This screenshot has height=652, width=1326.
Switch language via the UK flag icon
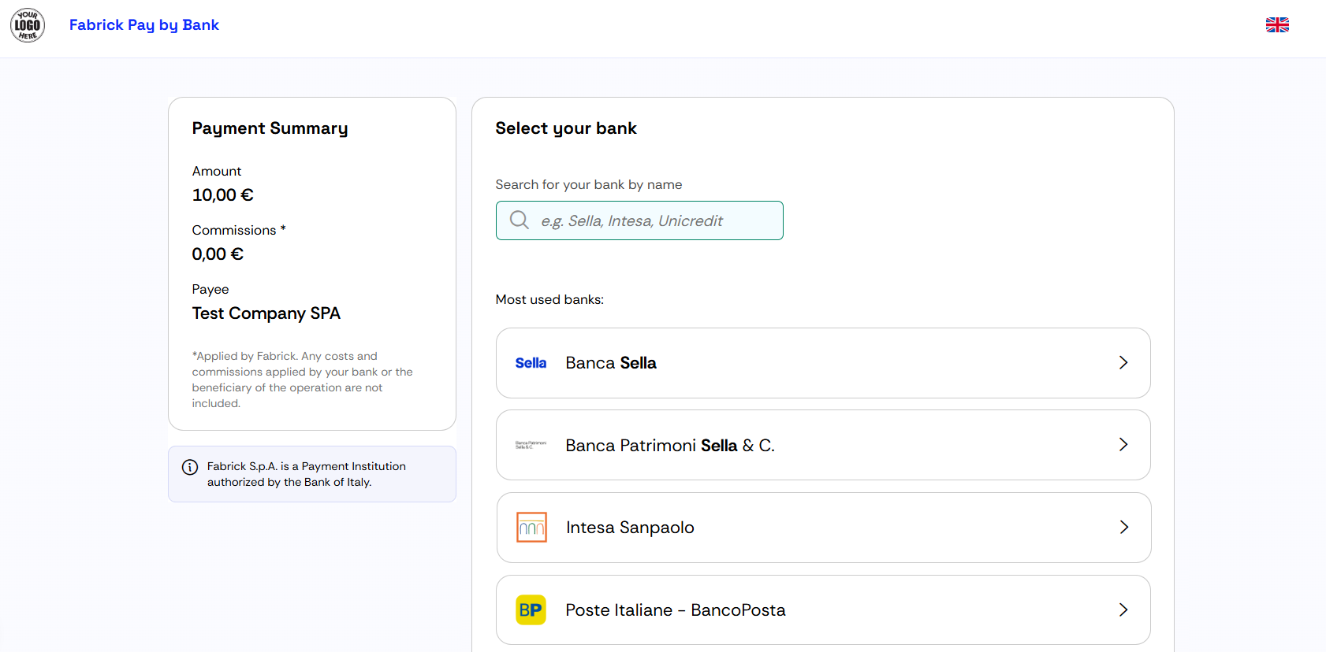(x=1277, y=25)
